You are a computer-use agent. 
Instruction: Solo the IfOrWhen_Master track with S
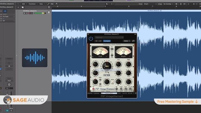(27, 13)
